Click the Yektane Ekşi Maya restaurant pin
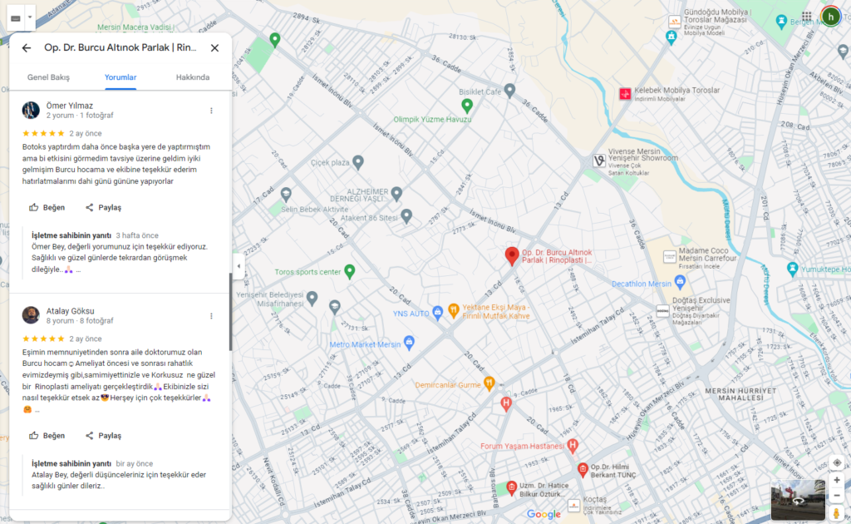 point(454,310)
